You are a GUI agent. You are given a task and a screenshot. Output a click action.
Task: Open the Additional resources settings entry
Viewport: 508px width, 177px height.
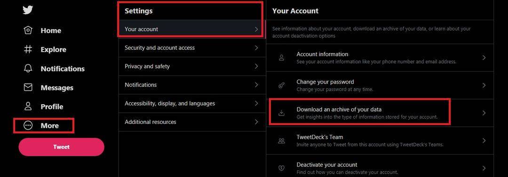(192, 122)
